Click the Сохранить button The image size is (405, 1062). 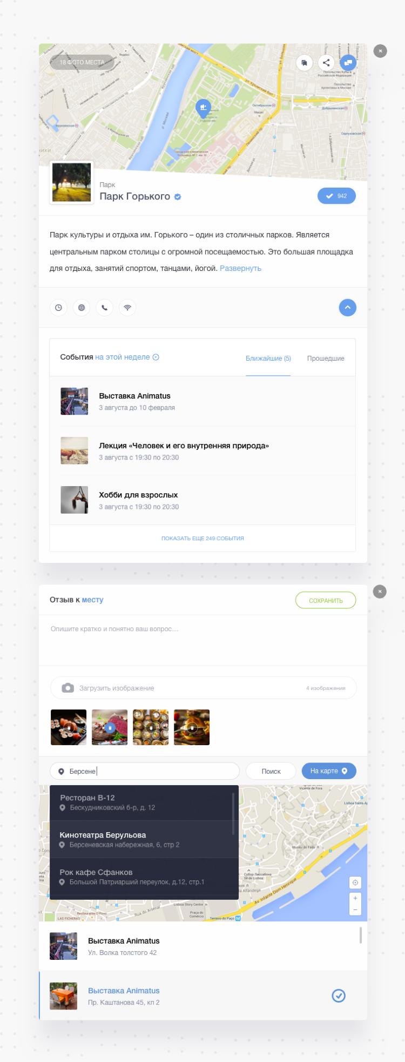[326, 600]
